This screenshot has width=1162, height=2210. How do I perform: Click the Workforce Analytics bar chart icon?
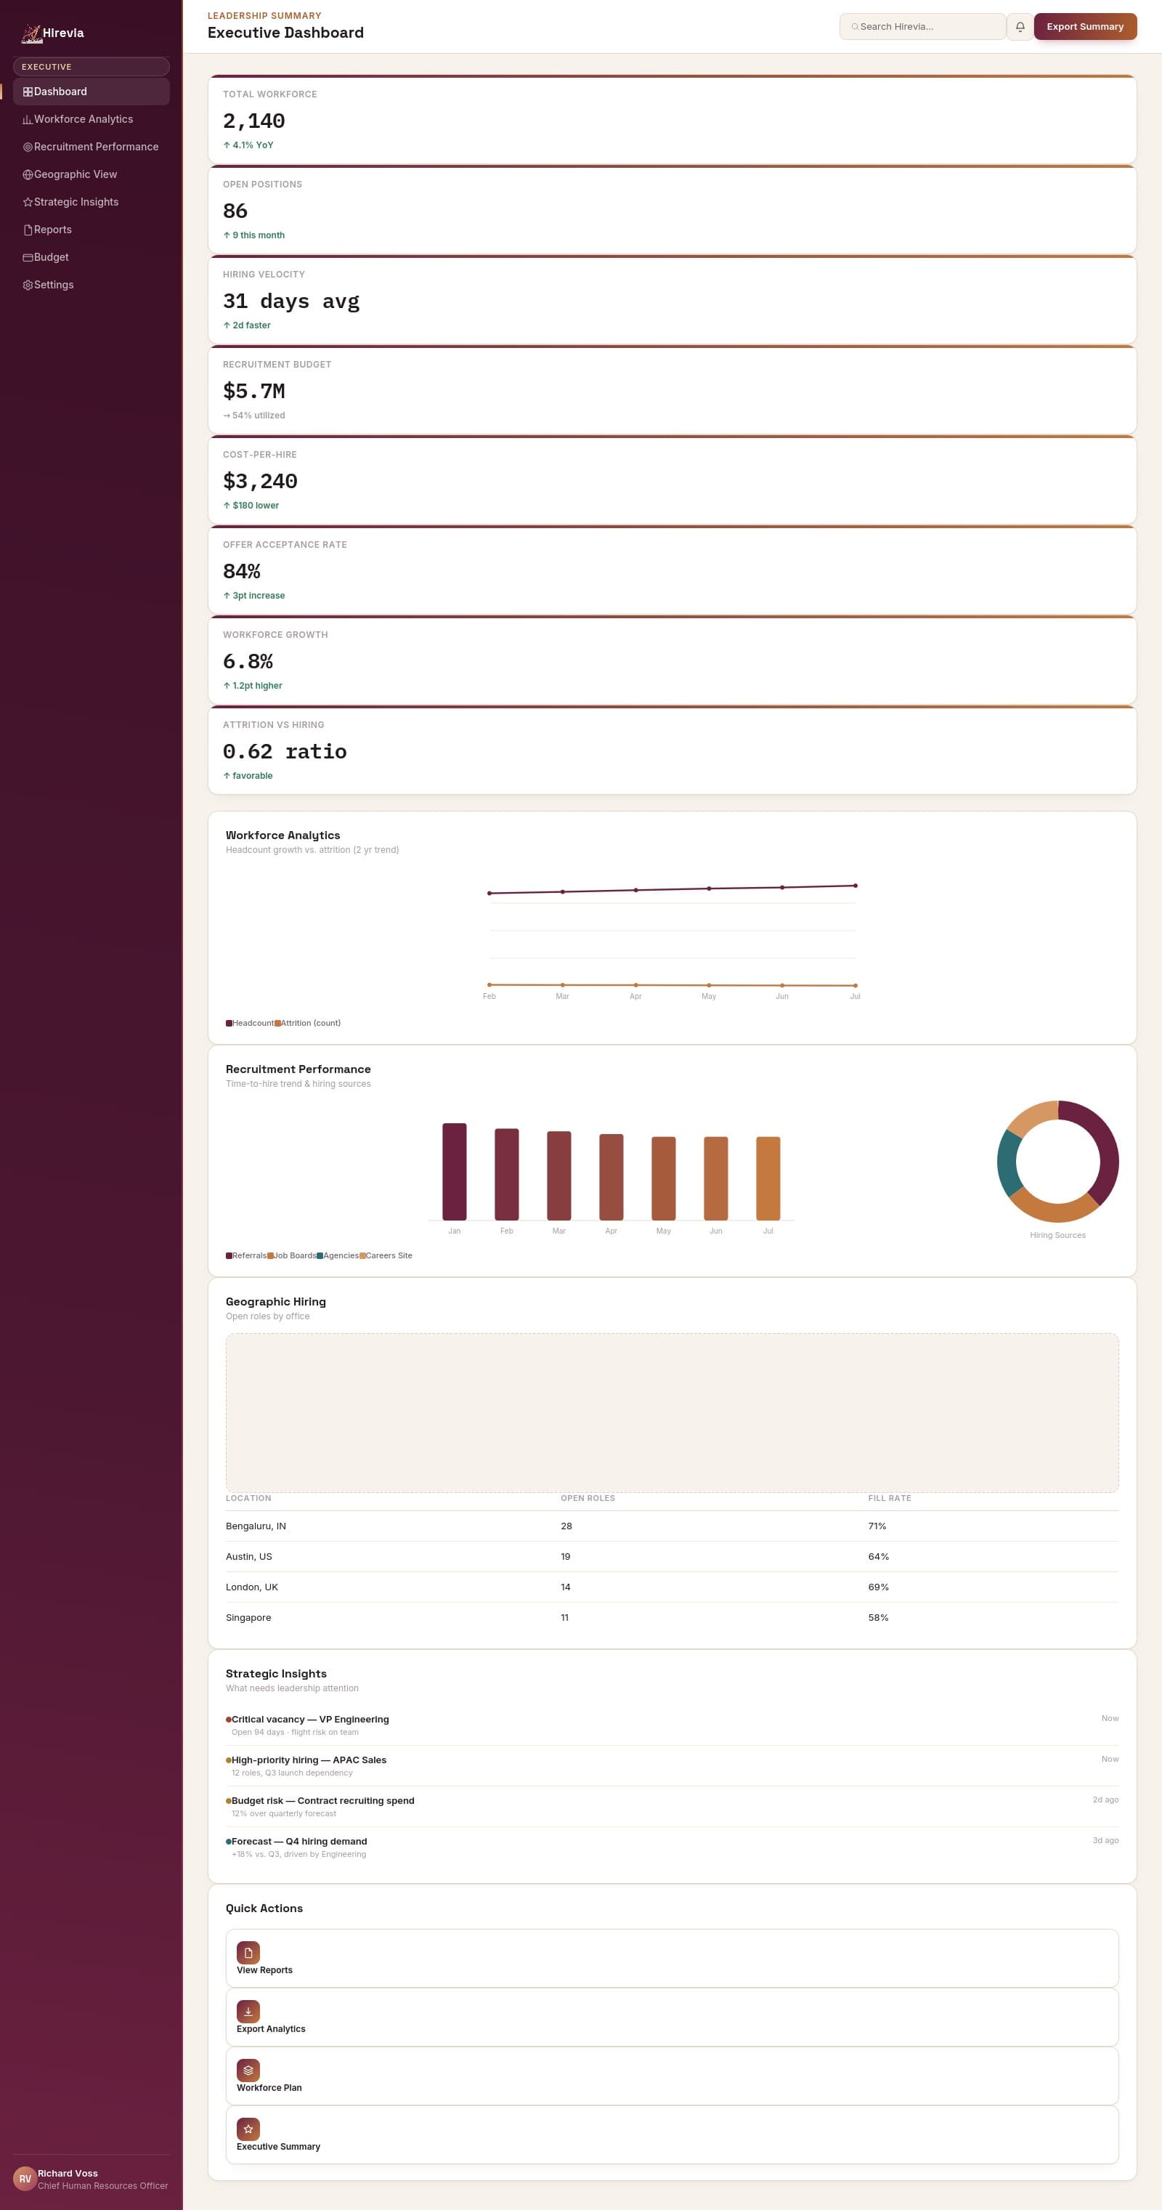pyautogui.click(x=28, y=119)
